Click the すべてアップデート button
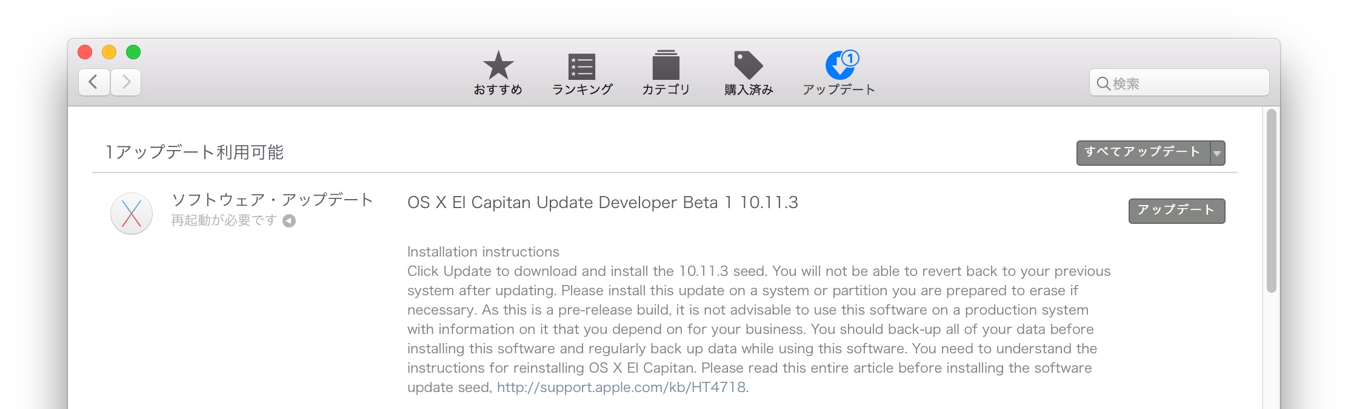Image resolution: width=1348 pixels, height=409 pixels. click(1143, 153)
